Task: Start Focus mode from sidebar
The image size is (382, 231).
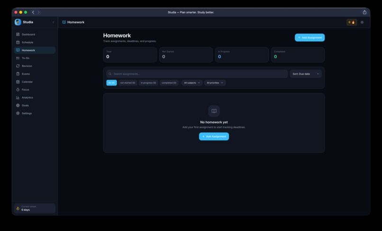Action: pyautogui.click(x=35, y=90)
